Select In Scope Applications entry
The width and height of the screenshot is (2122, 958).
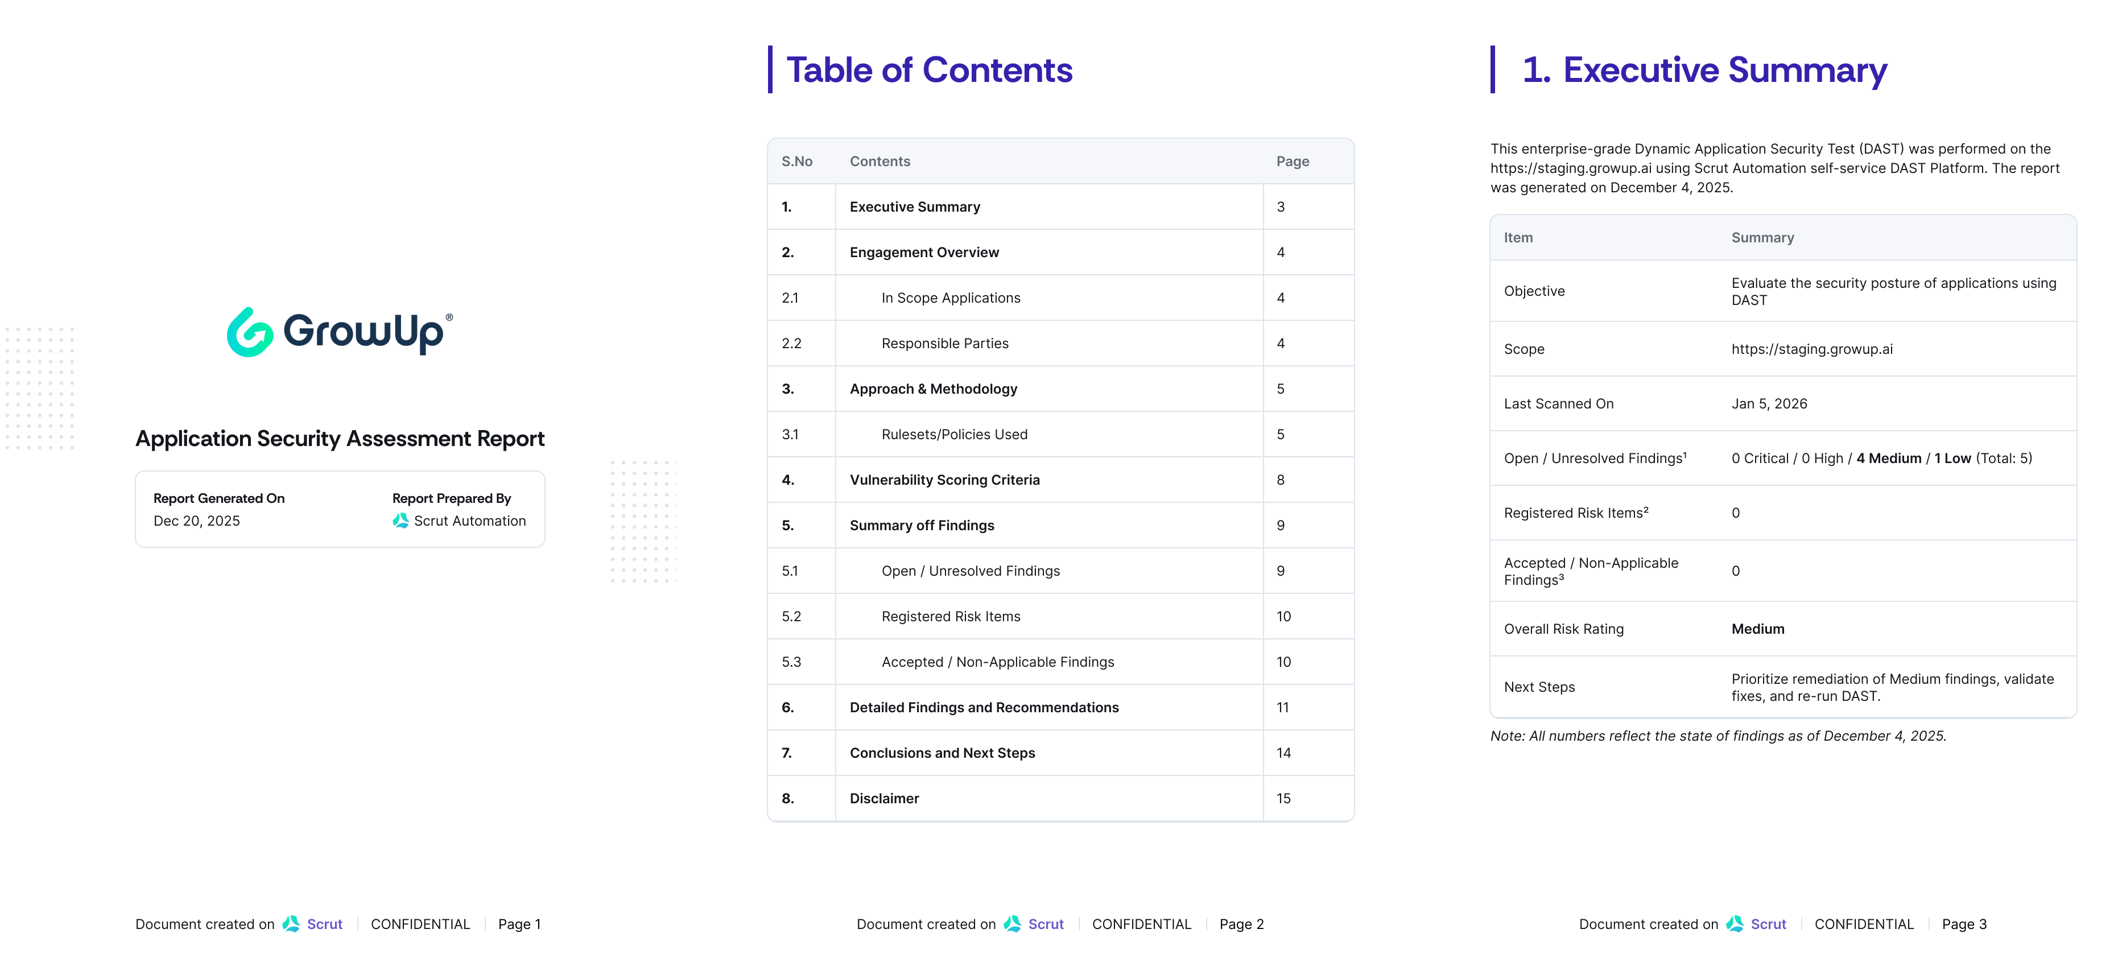pyautogui.click(x=950, y=298)
